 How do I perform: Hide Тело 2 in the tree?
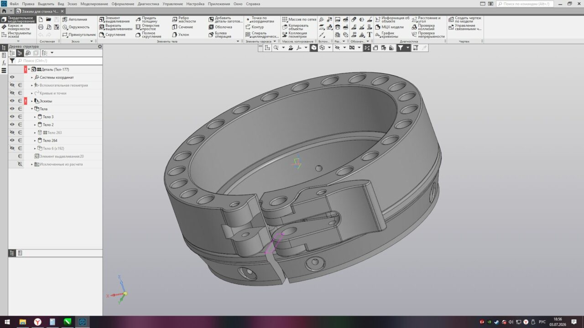point(12,124)
